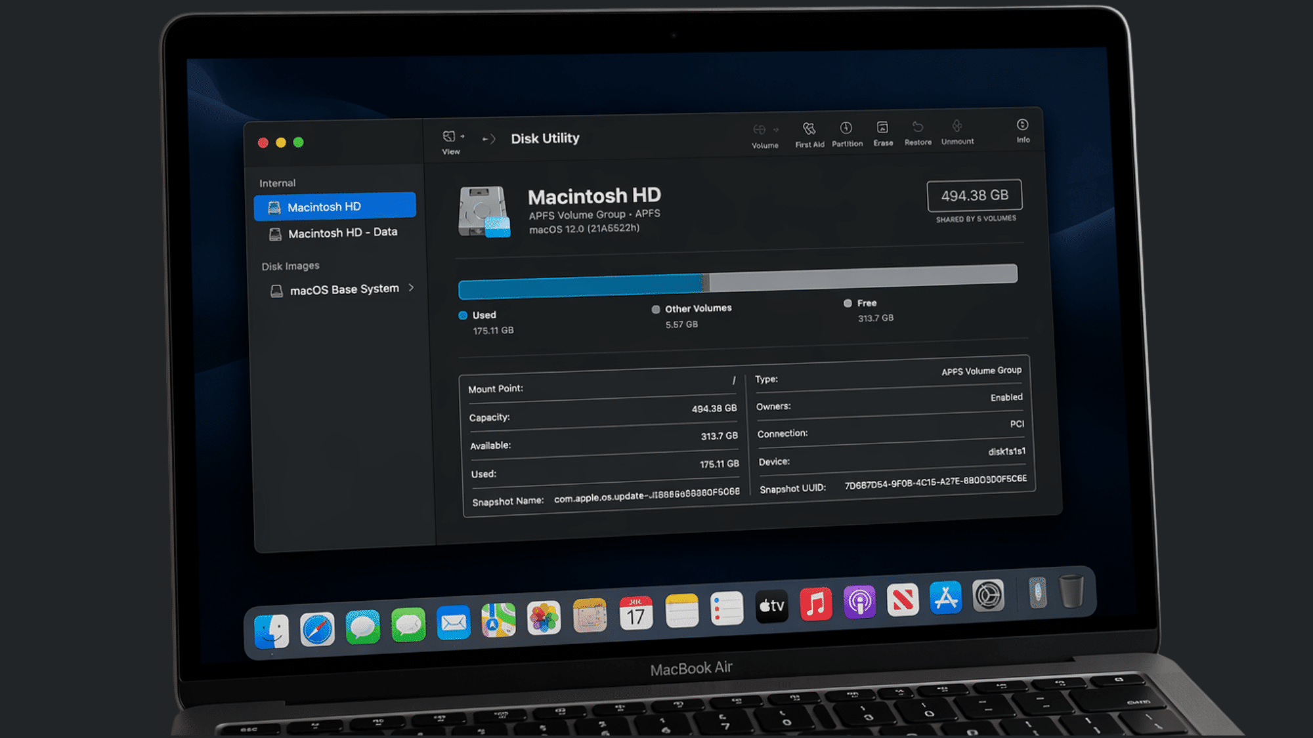Click the '5.57 GB' Other Volumes value
Screen dimensions: 1313x738
(x=681, y=325)
